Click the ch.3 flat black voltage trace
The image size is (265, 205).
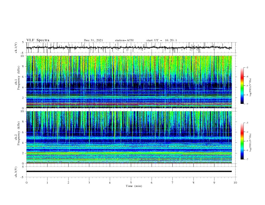[129, 172]
